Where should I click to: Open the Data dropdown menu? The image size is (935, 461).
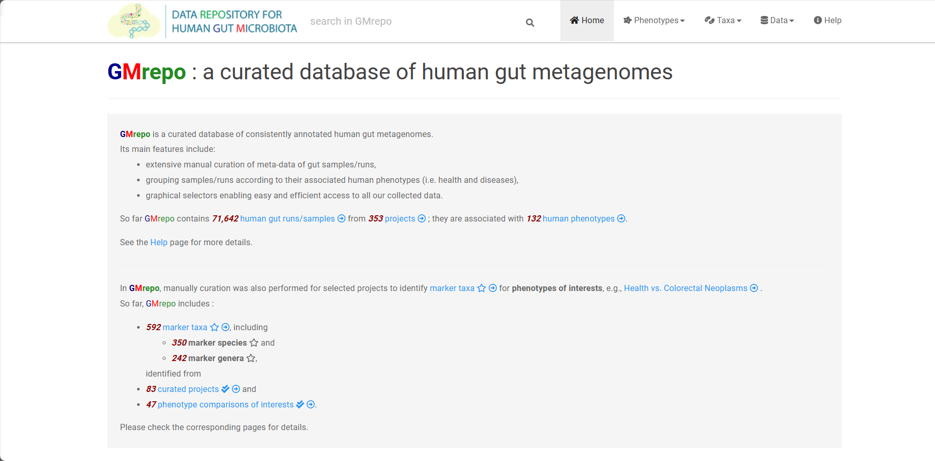click(777, 21)
